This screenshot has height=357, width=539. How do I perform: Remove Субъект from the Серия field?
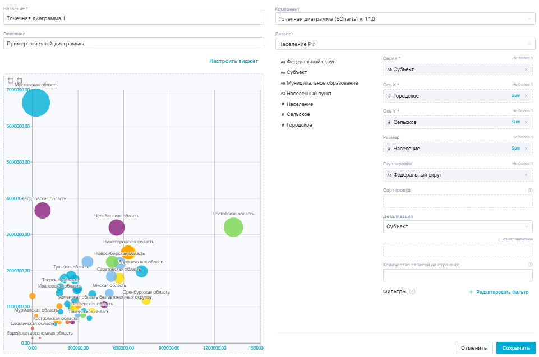click(x=526, y=69)
